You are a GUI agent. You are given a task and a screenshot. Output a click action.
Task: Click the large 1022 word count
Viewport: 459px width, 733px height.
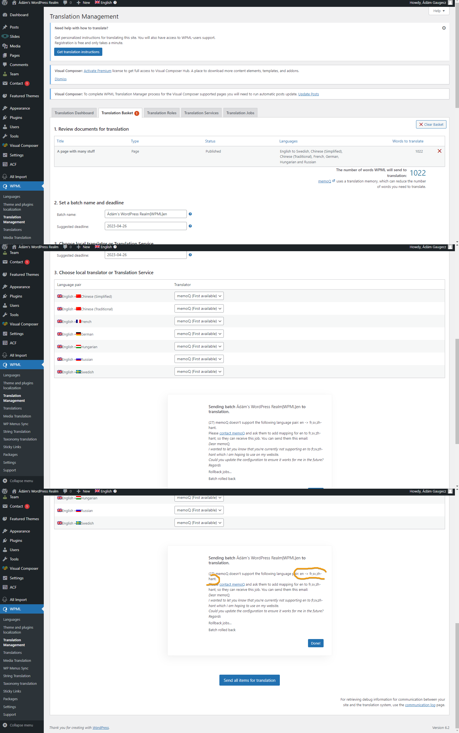[418, 173]
